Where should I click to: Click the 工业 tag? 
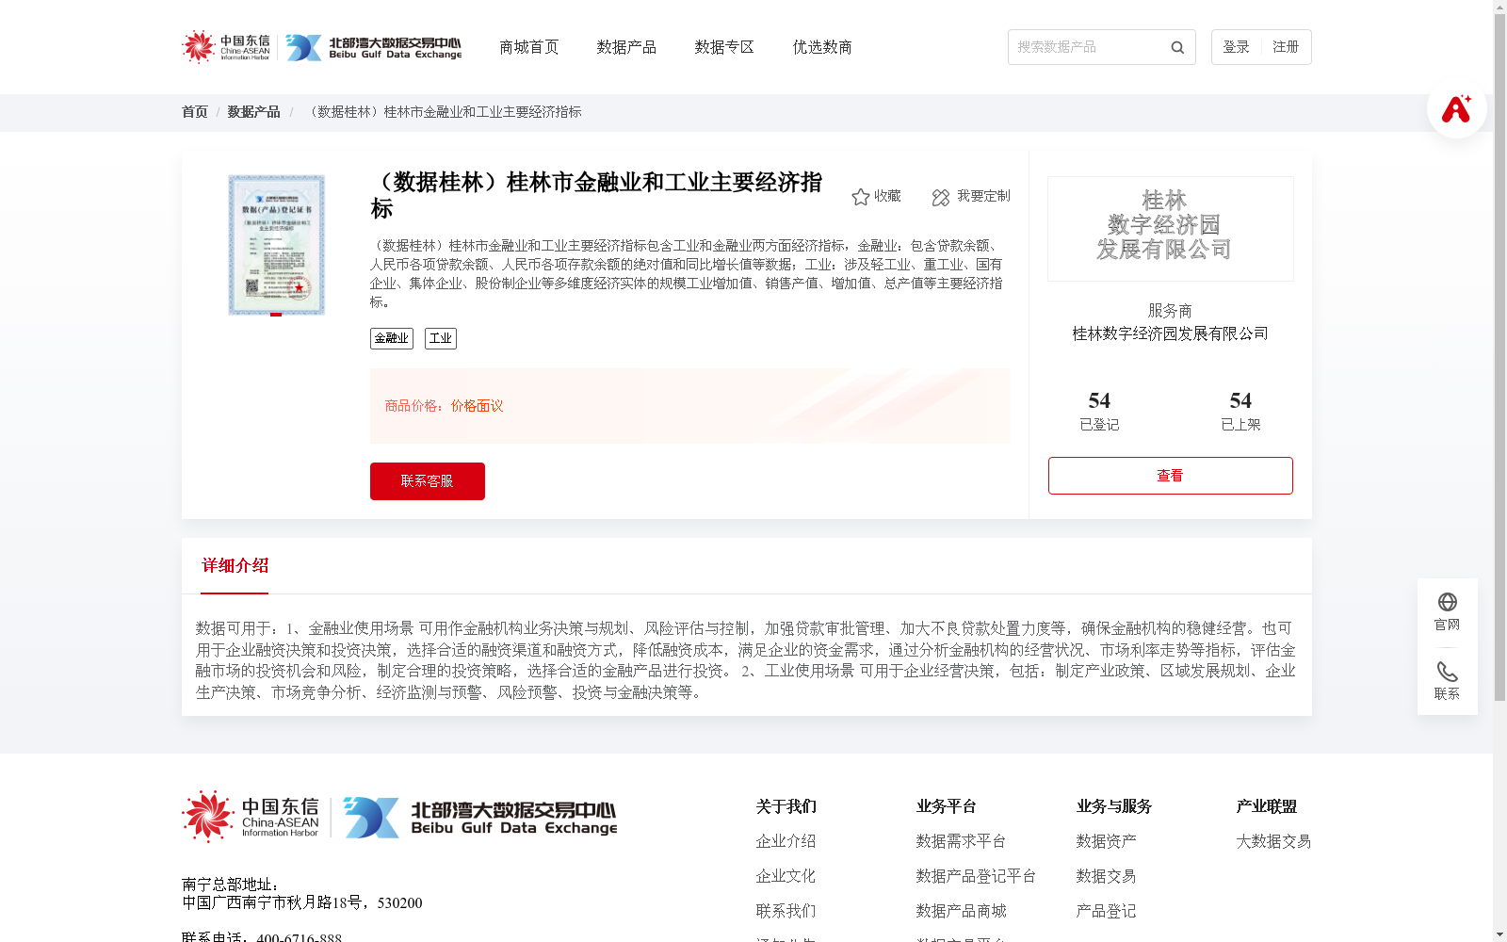(441, 338)
